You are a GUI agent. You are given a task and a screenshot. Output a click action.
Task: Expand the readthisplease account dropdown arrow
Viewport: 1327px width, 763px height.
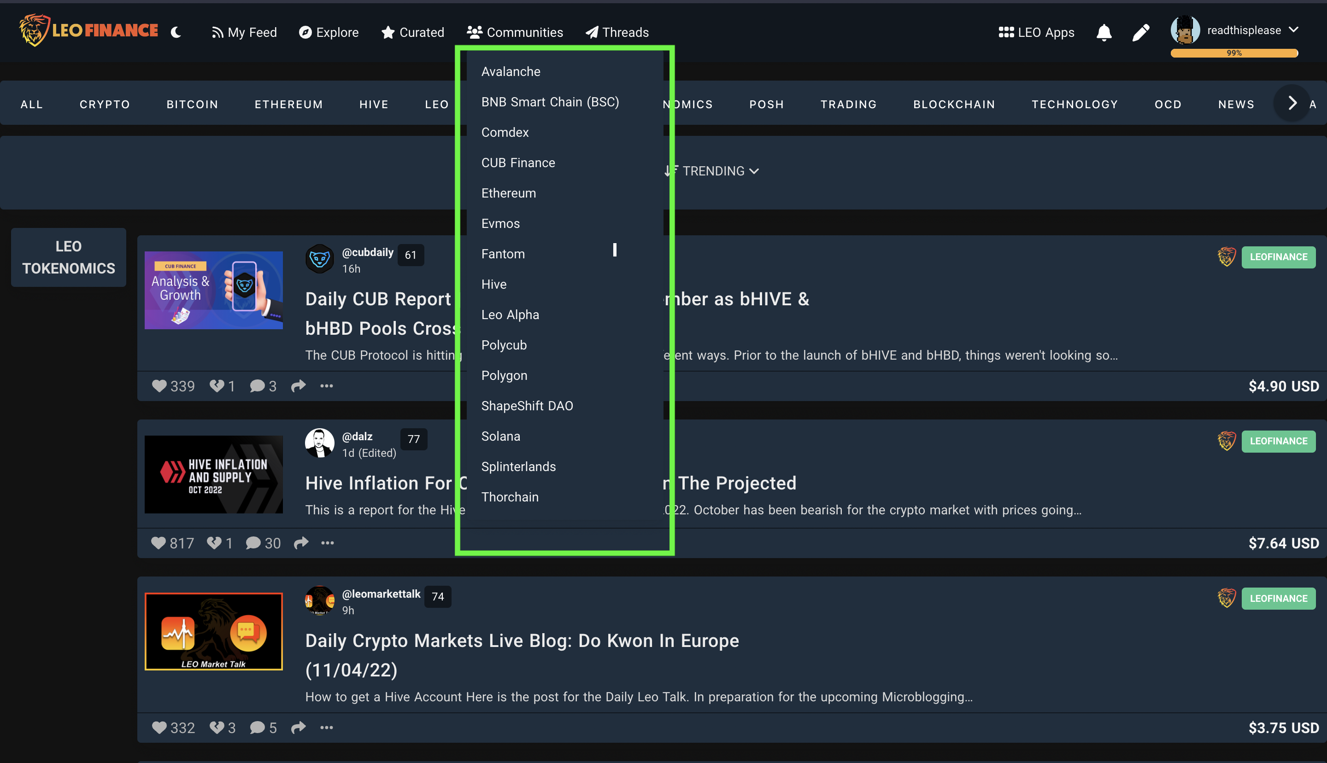[x=1293, y=29]
